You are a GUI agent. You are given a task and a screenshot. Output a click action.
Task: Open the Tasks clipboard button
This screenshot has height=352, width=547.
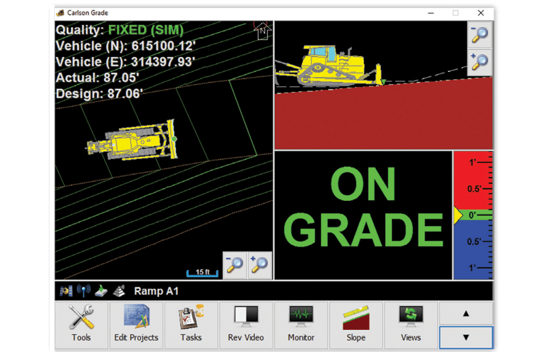(191, 325)
